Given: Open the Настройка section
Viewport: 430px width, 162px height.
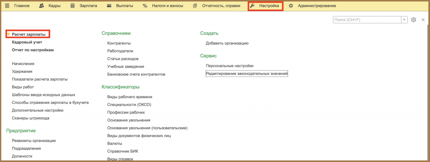Looking at the screenshot, I should (269, 5).
